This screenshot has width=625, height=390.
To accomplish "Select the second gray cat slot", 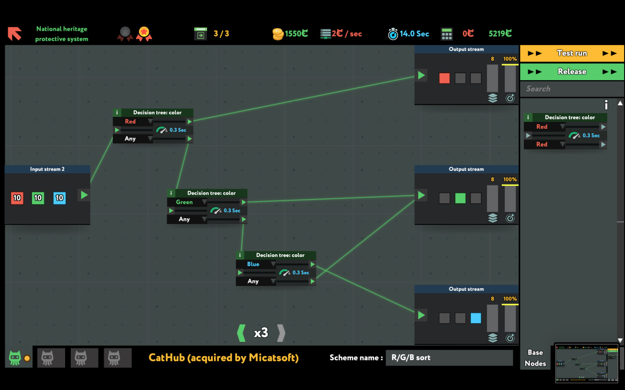I will [x=81, y=358].
